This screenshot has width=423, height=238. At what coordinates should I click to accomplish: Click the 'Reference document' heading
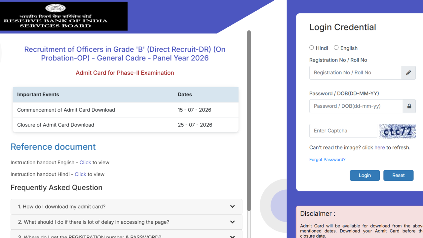[x=53, y=147]
